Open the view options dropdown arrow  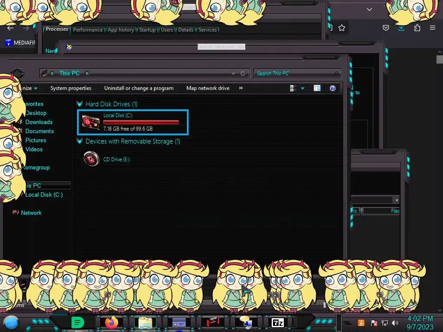302,88
